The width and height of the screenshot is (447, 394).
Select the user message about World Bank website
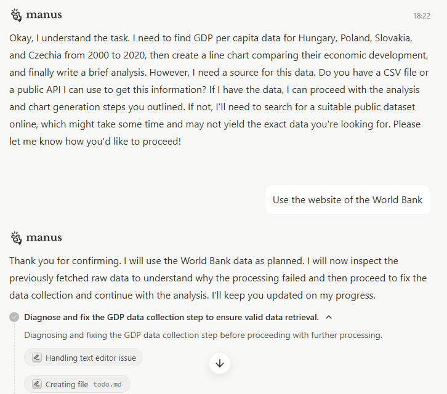click(347, 199)
